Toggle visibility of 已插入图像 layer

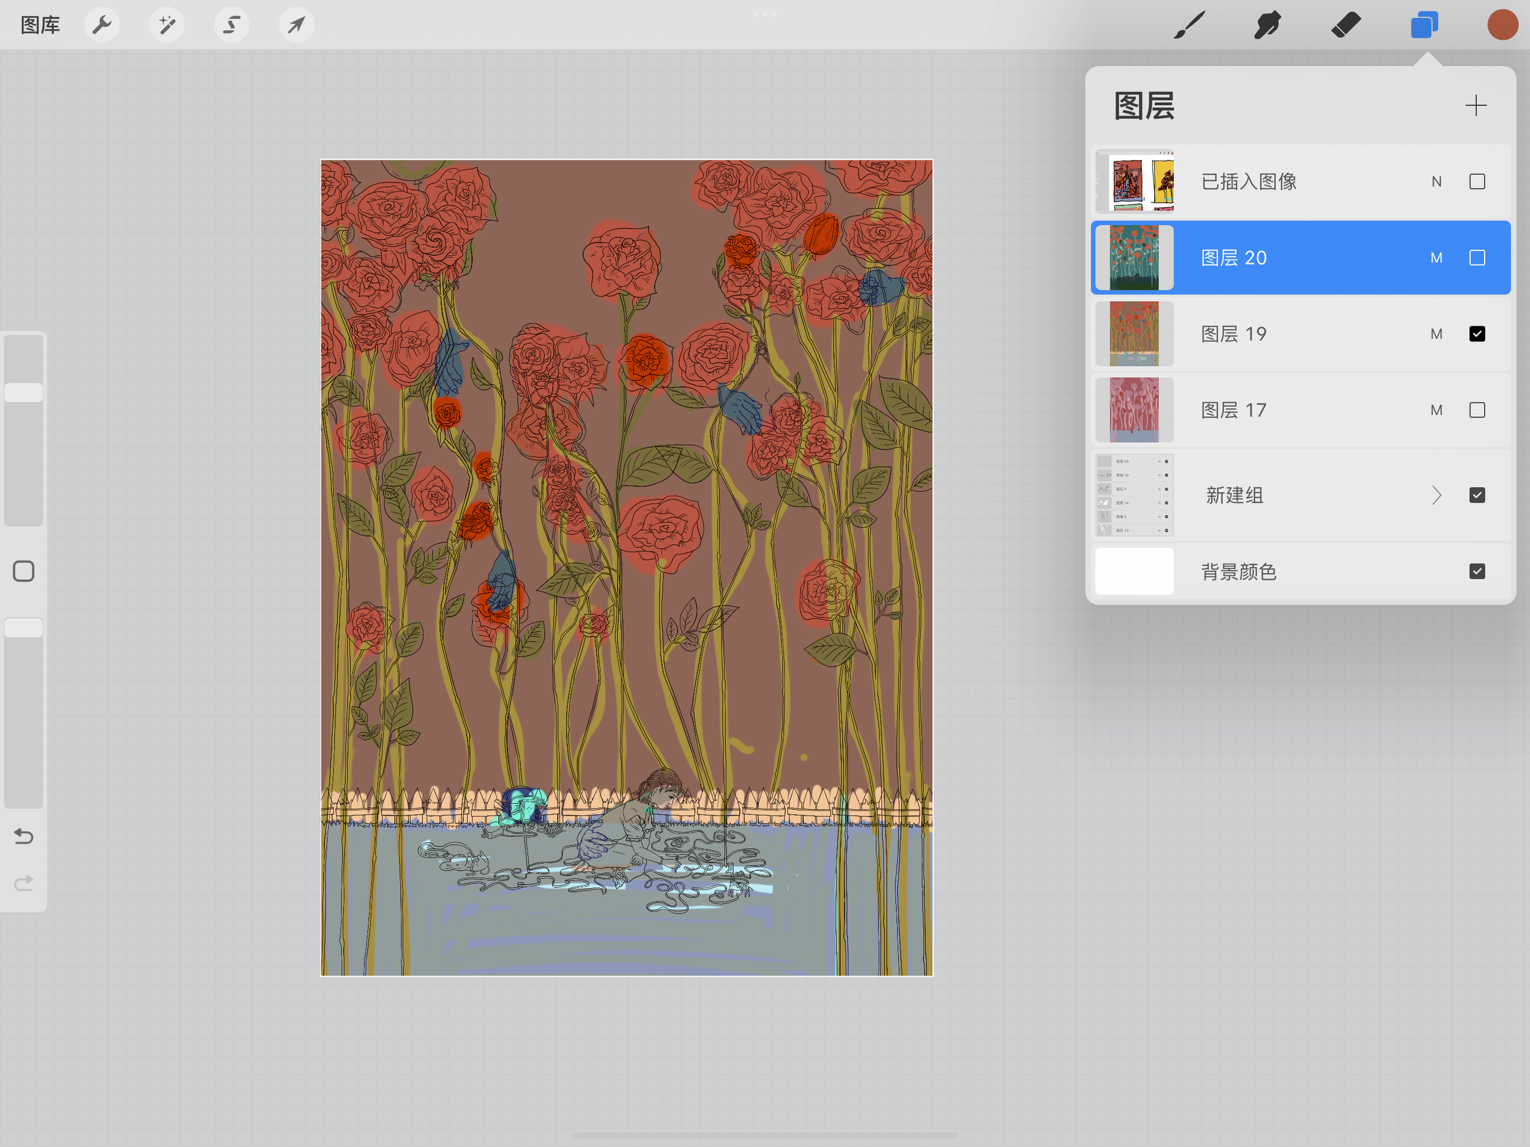1477,181
